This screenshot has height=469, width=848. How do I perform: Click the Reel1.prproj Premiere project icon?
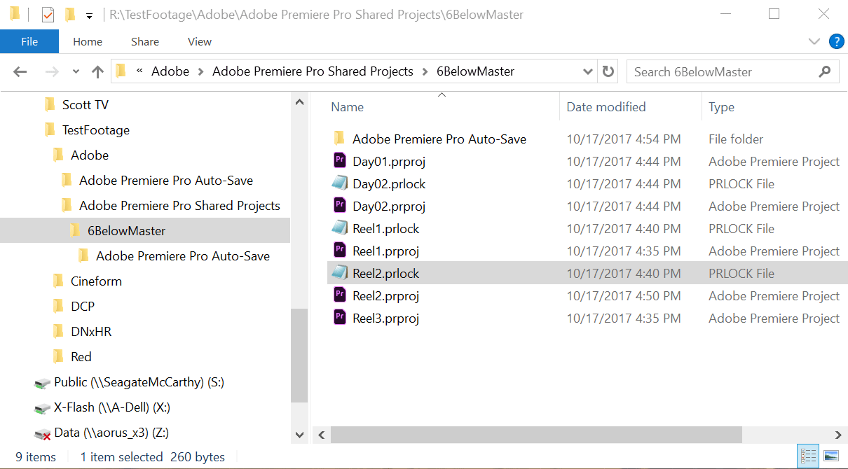(x=340, y=251)
